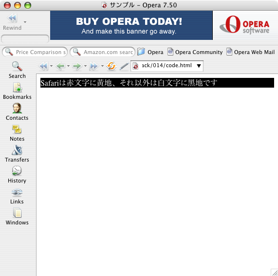Expand the Back button history dropdown

click(x=68, y=66)
